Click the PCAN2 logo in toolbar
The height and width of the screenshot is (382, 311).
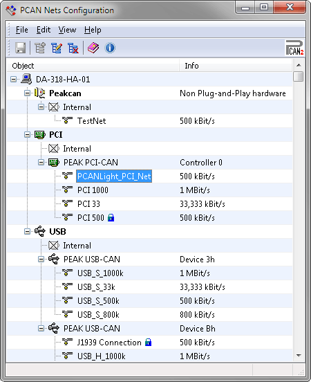[294, 48]
